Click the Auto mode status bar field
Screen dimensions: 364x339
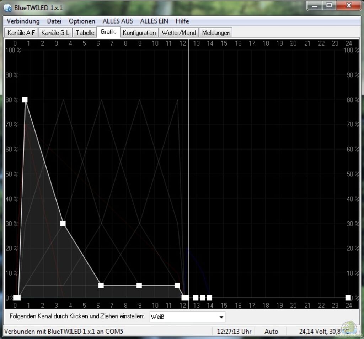click(x=271, y=332)
